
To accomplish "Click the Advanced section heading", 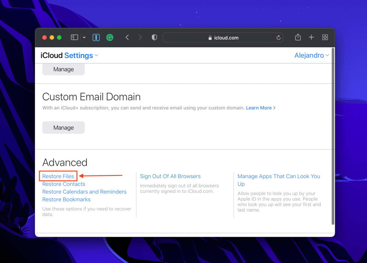I will (x=65, y=162).
